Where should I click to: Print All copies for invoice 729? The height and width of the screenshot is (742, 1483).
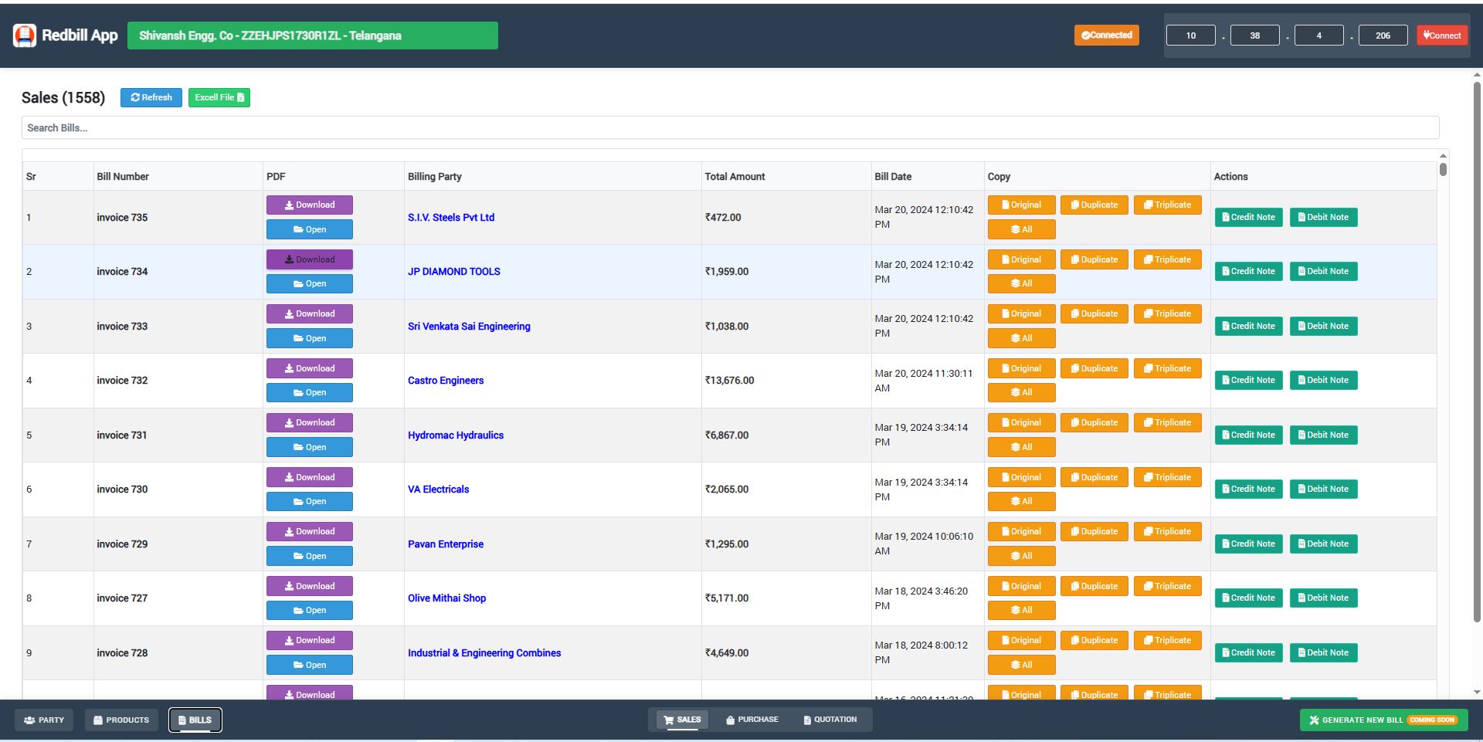pyautogui.click(x=1020, y=556)
